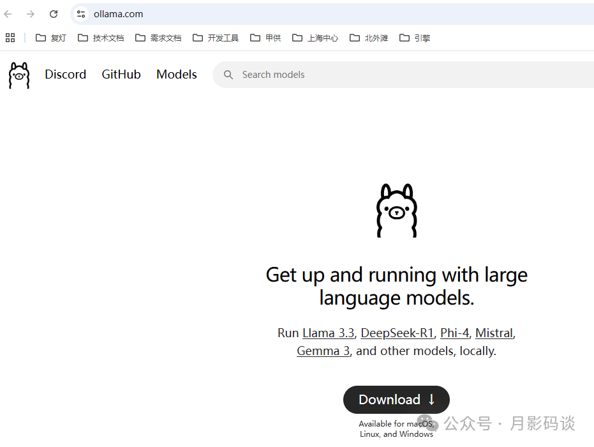
Task: Open the GitHub link in the navigation
Action: [x=121, y=74]
